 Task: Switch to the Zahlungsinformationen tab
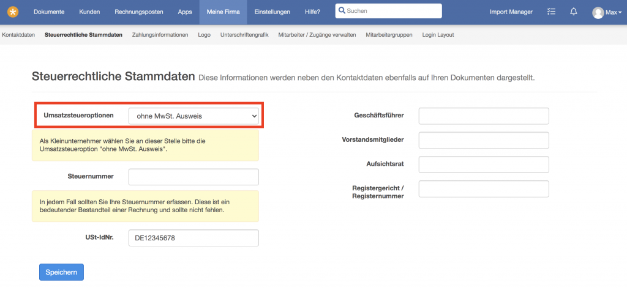click(x=160, y=35)
